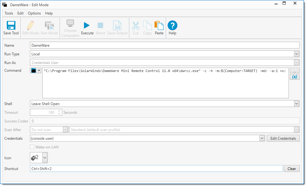Expand the Run Type dropdown
This screenshot has width=307, height=187.
point(297,54)
